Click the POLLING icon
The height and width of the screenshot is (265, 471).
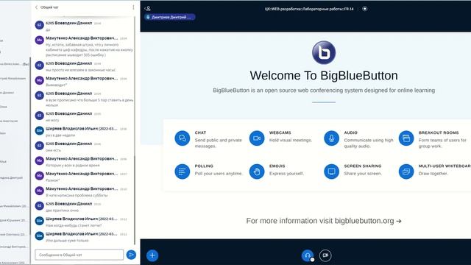[x=183, y=172]
